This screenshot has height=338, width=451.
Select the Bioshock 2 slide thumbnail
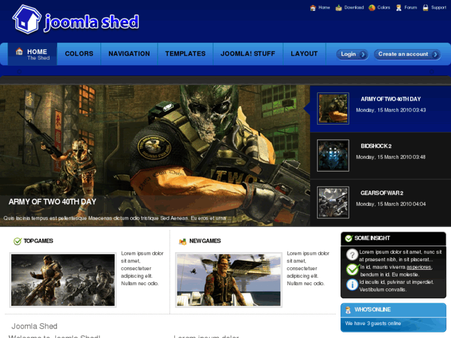click(x=333, y=156)
